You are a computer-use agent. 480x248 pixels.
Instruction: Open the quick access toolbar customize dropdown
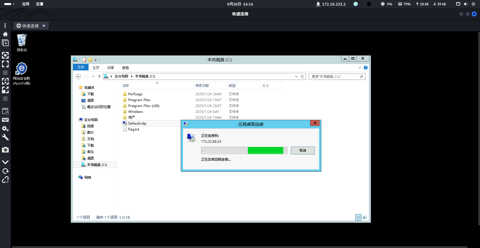click(x=96, y=60)
